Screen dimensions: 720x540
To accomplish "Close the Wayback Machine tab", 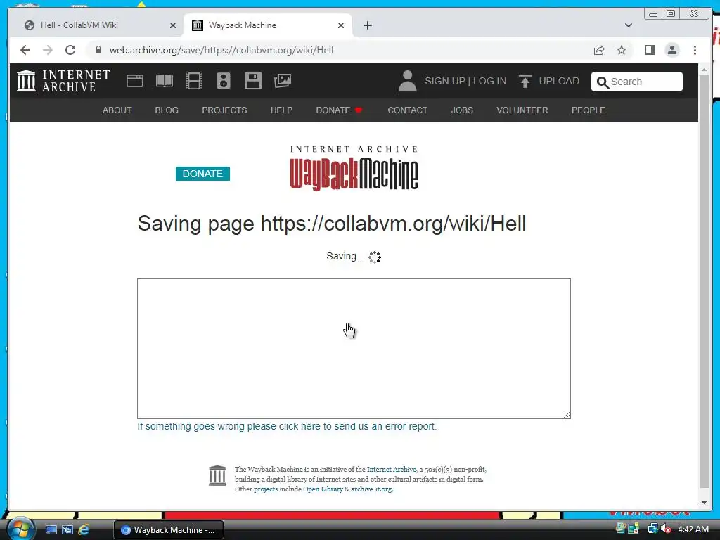I will 341,25.
